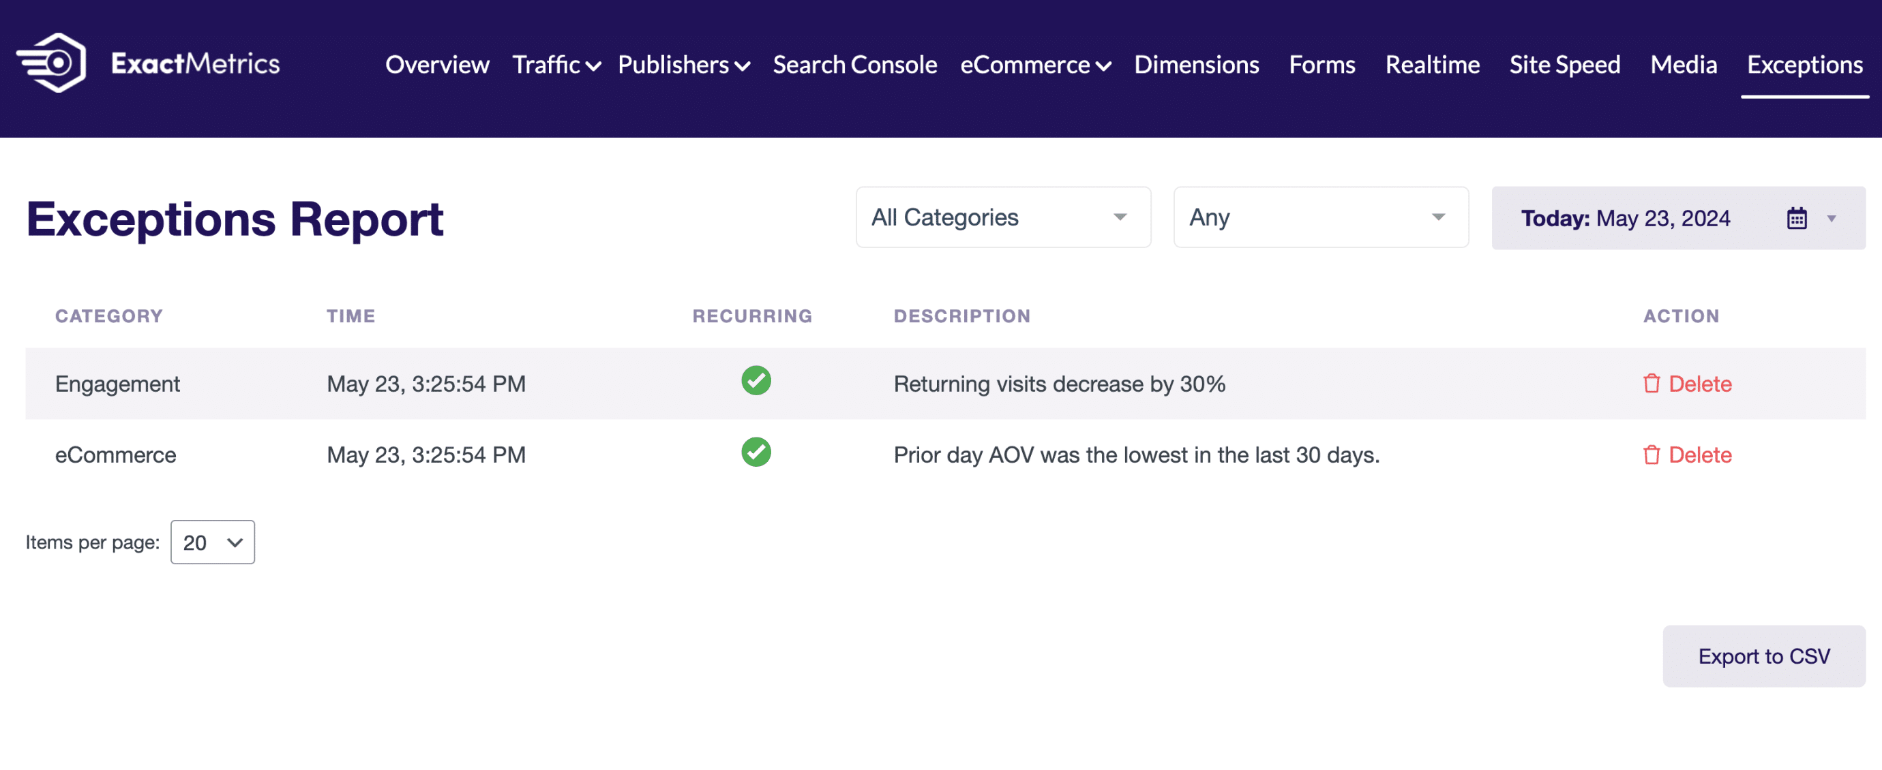Click the Exceptions Report heading
This screenshot has height=770, width=1882.
[x=235, y=218]
